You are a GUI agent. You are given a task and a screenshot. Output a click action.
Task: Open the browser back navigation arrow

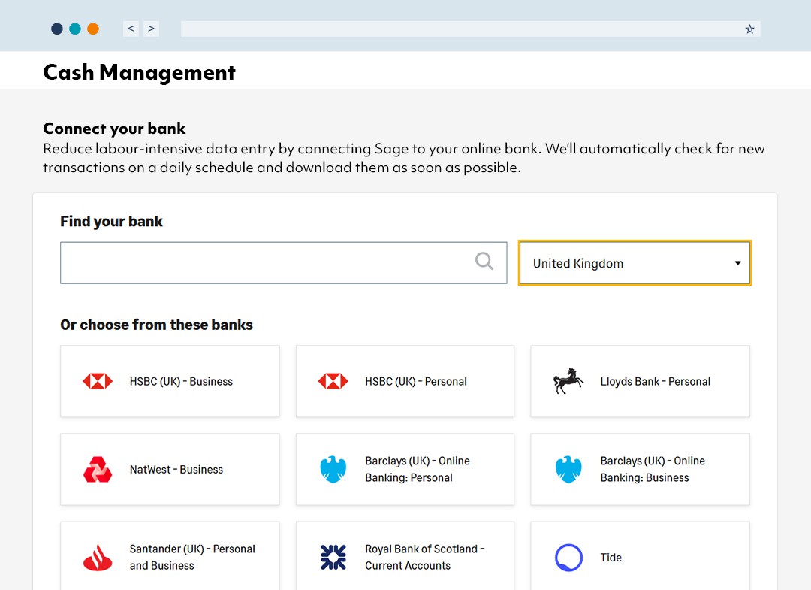click(131, 28)
